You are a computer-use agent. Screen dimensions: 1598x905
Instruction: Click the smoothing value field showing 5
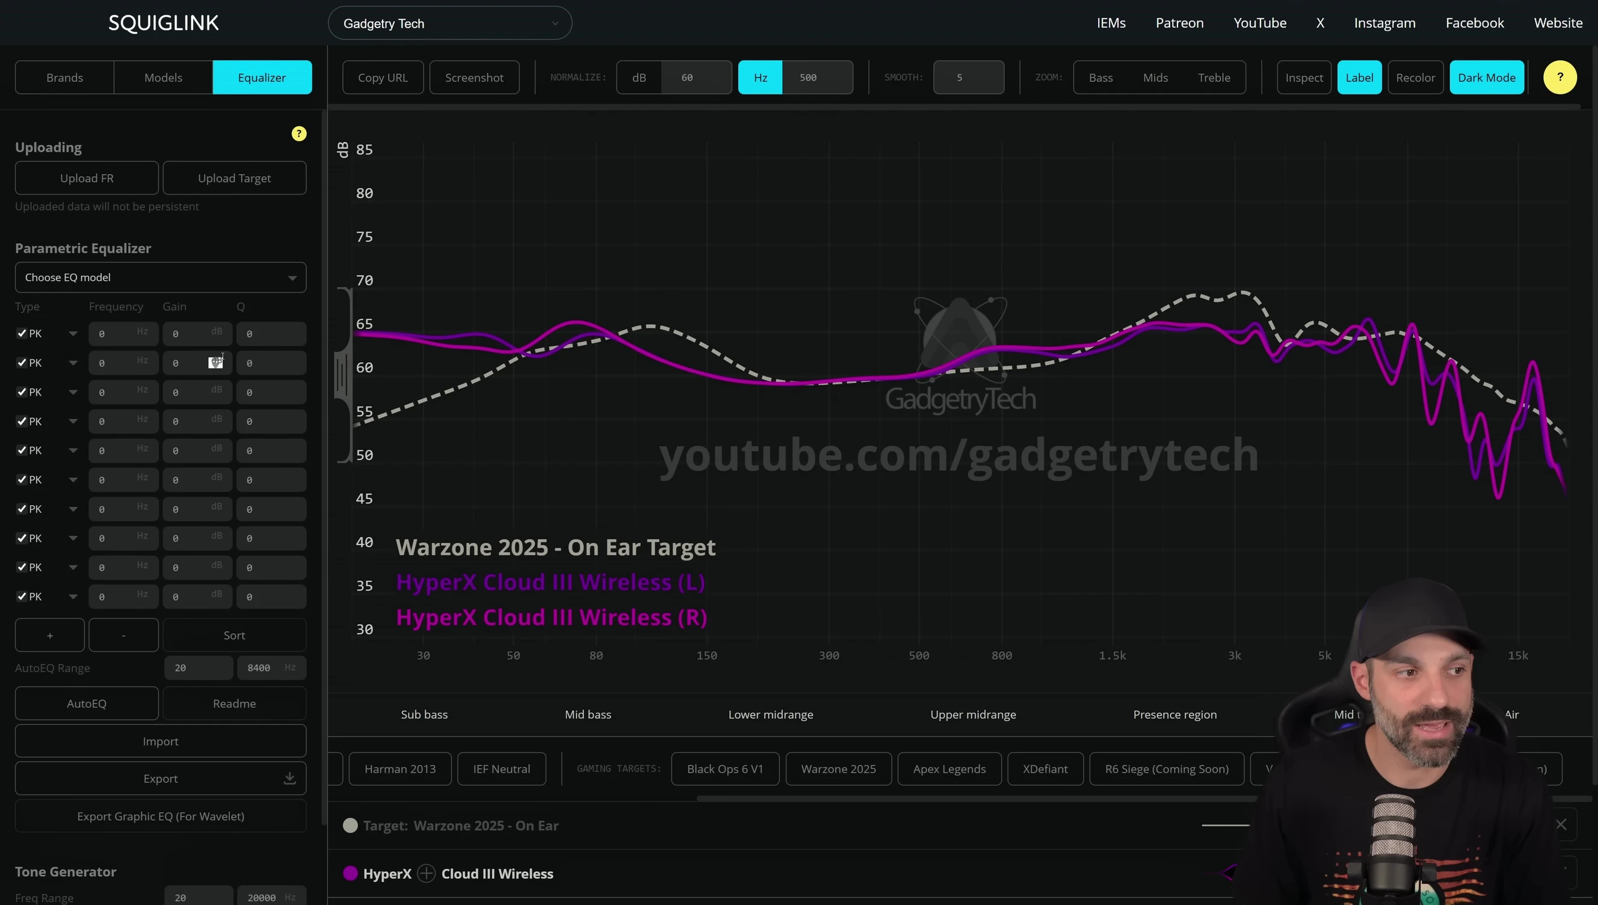968,77
